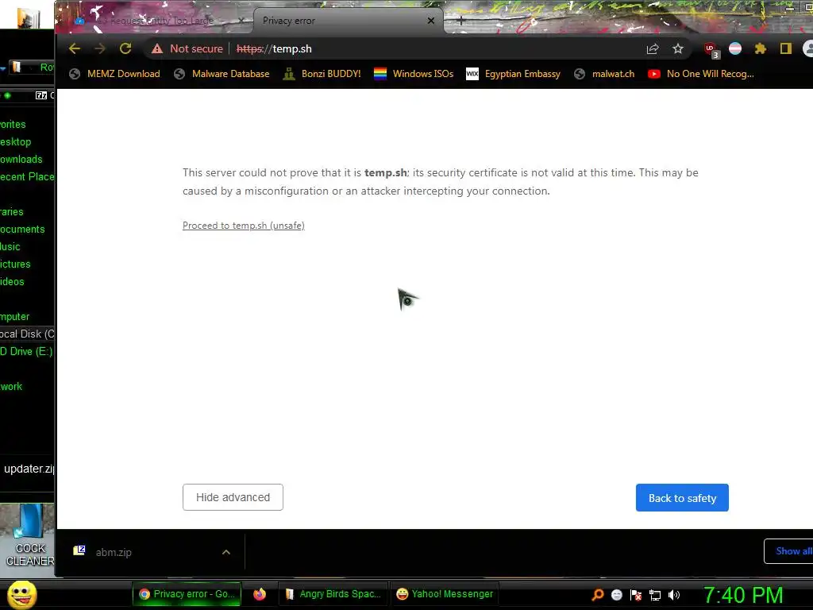
Task: Open the Extensions puzzle piece menu
Action: 760,48
